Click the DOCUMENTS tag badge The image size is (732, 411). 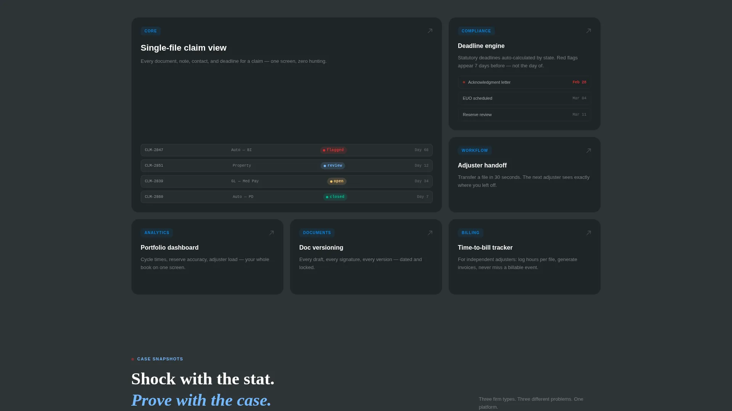point(317,233)
